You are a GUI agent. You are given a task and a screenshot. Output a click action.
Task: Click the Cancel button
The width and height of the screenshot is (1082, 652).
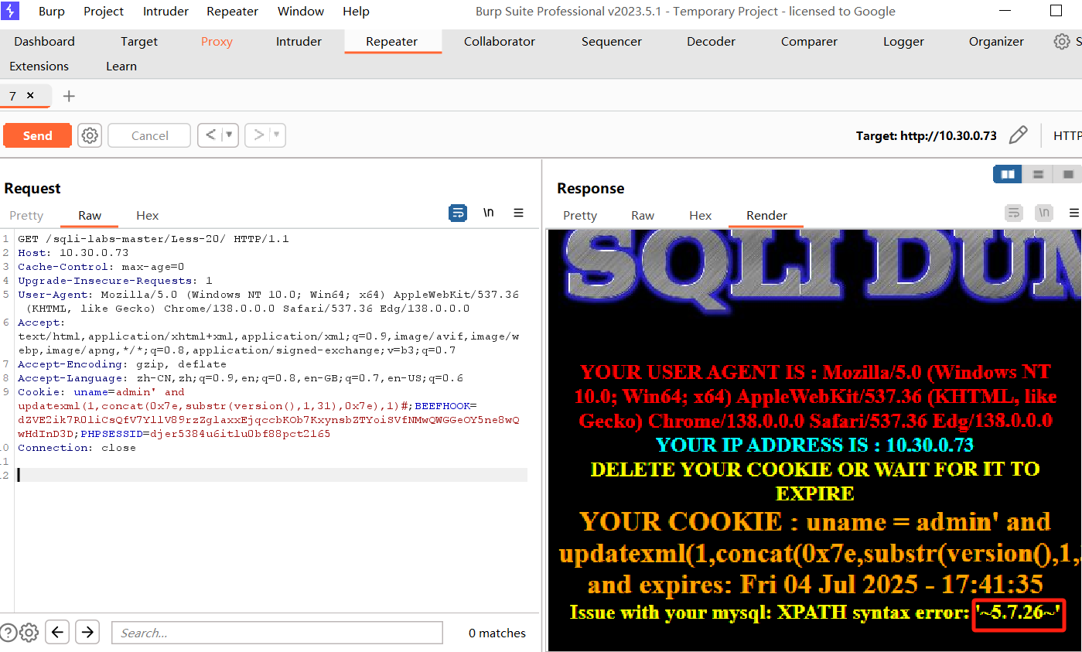(149, 135)
